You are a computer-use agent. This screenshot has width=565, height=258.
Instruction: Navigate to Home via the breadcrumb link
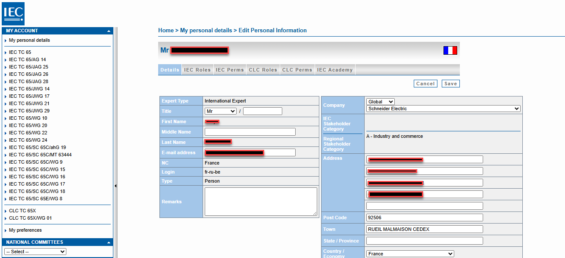coord(166,30)
